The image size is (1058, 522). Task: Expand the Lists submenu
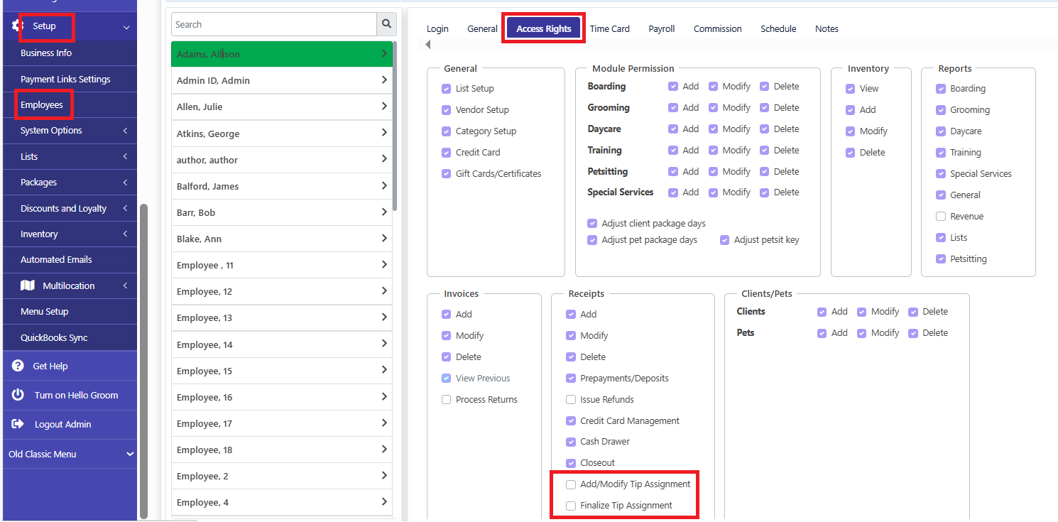126,156
